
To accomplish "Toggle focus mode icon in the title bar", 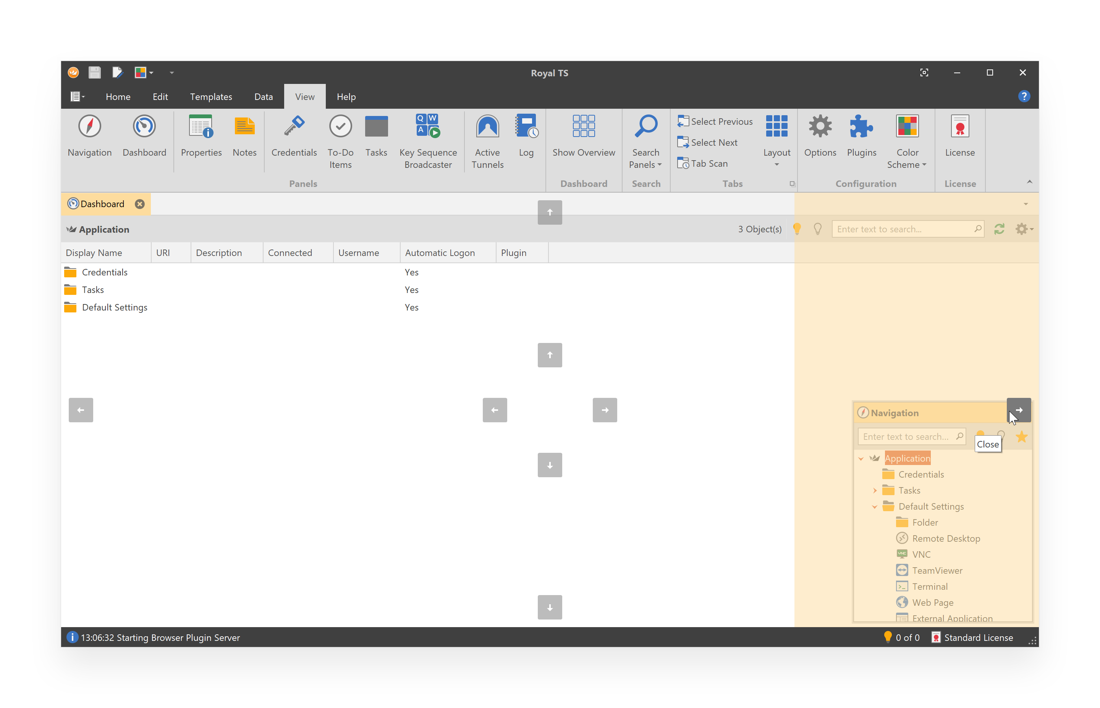I will [x=924, y=72].
